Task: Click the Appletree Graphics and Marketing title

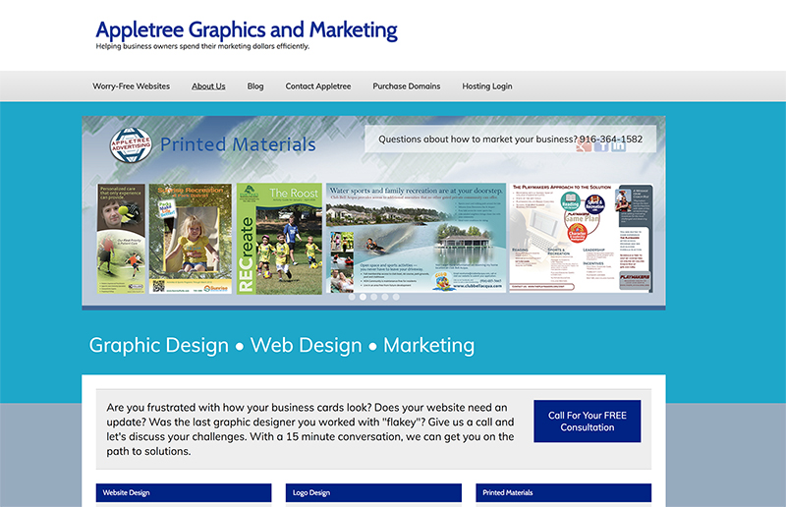Action: point(247,30)
